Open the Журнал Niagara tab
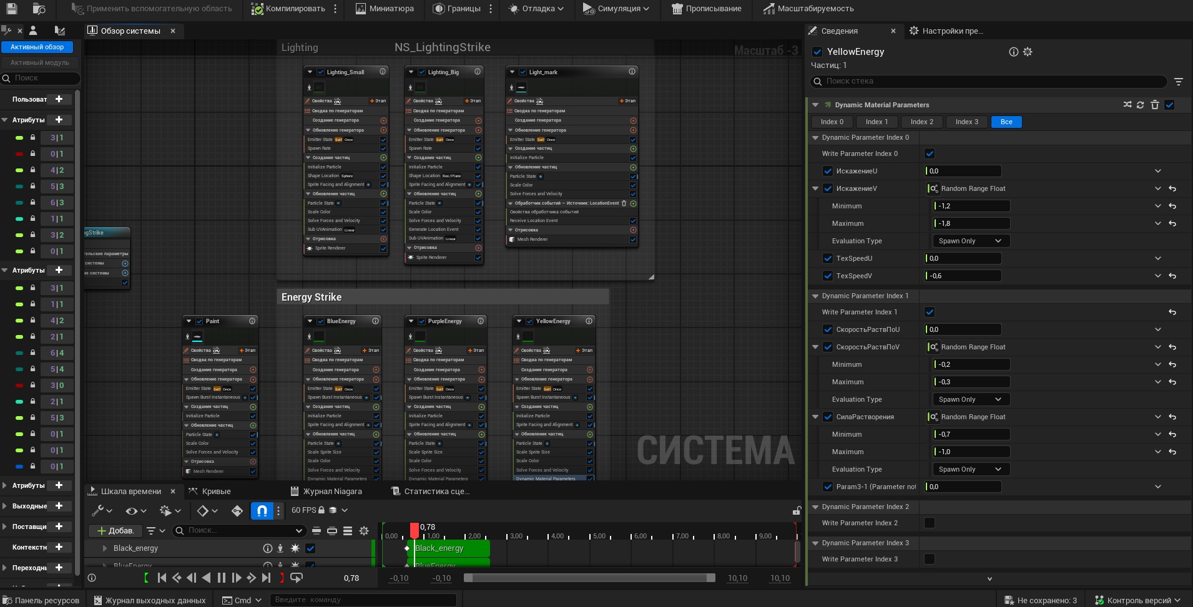This screenshot has width=1193, height=607. point(326,491)
